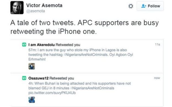Open the @asemota handle link
This screenshot has height=107, width=172.
click(x=36, y=11)
